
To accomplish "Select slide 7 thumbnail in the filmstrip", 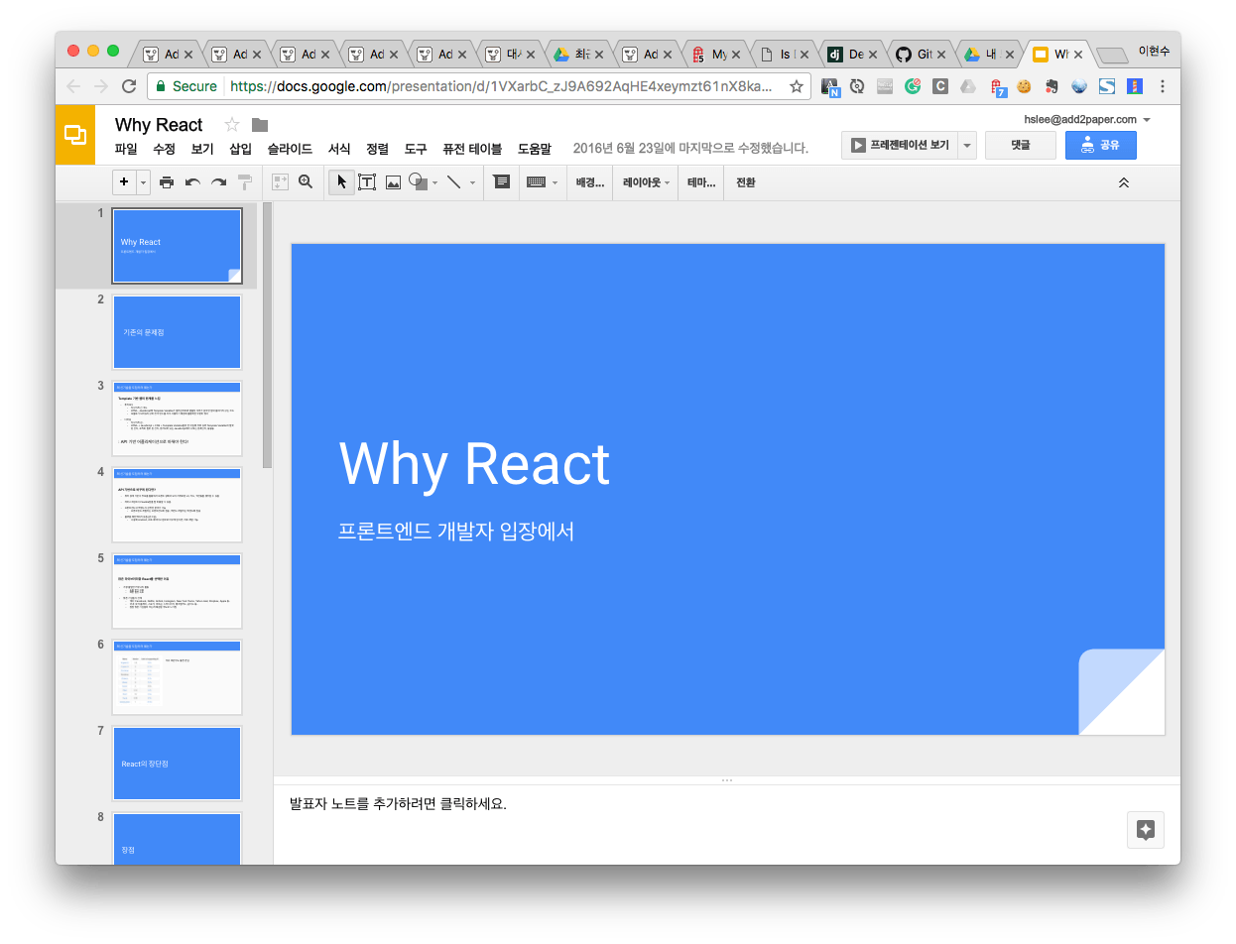I will point(177,763).
